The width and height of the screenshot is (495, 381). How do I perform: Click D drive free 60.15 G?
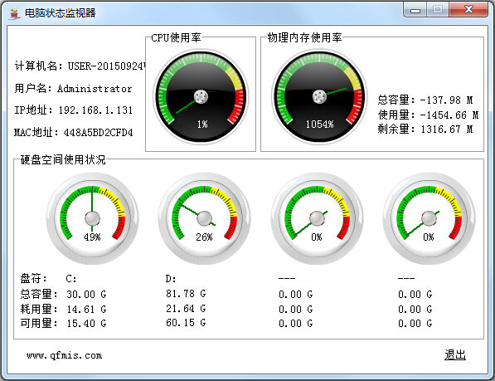point(186,323)
